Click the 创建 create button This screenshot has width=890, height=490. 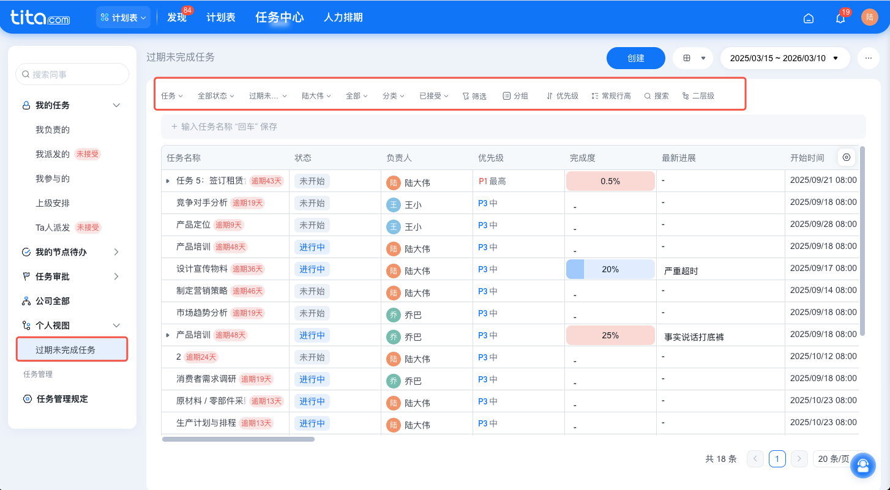click(635, 58)
